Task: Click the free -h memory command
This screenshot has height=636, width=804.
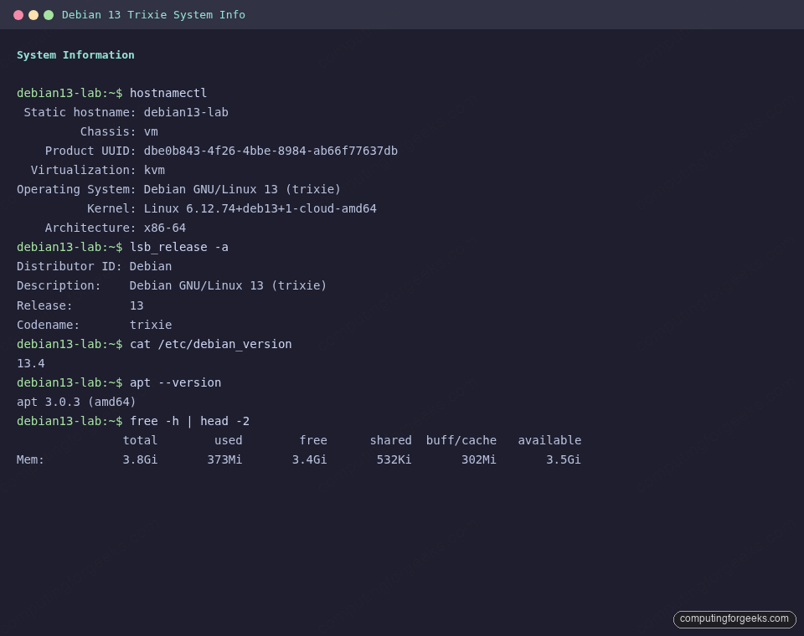Action: [x=189, y=421]
